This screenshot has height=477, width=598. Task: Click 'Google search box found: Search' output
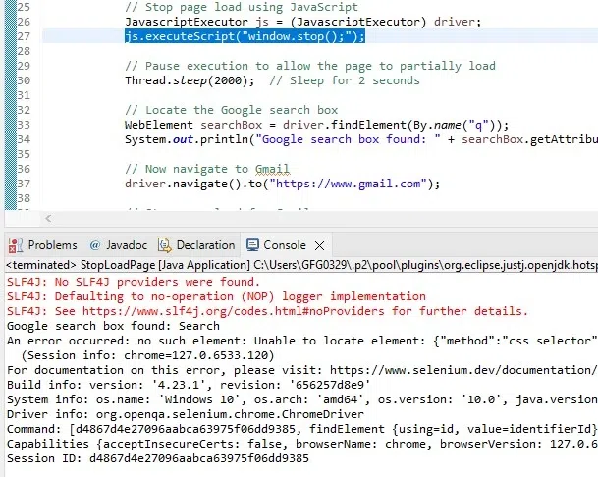[x=113, y=326]
